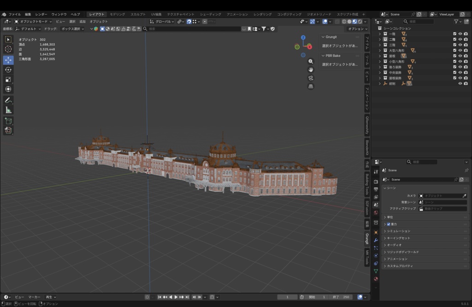Toggle the 重力 gravity checkbox
The image size is (472, 307).
(x=389, y=224)
